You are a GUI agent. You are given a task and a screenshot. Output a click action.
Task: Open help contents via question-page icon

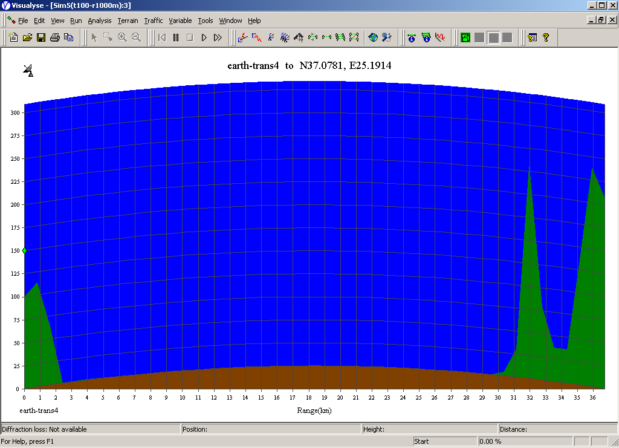coord(532,37)
